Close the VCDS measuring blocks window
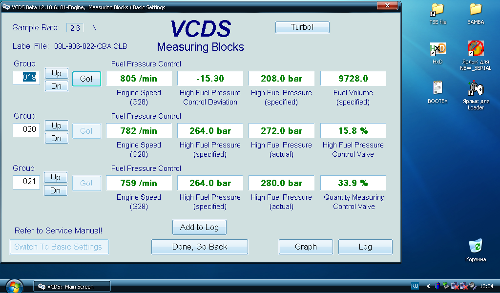Image resolution: width=500 pixels, height=293 pixels. [387, 5]
